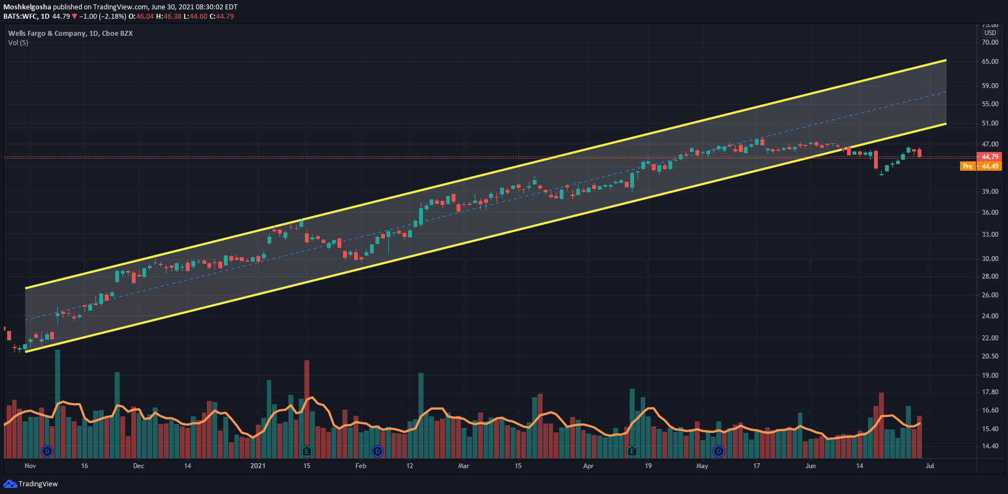The height and width of the screenshot is (494, 1008).
Task: Click the 70.00 price axis label
Action: 990,42
